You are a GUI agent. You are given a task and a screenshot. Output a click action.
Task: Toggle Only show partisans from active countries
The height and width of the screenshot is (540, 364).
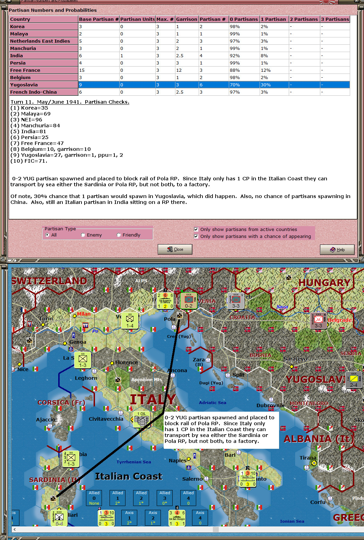point(196,229)
